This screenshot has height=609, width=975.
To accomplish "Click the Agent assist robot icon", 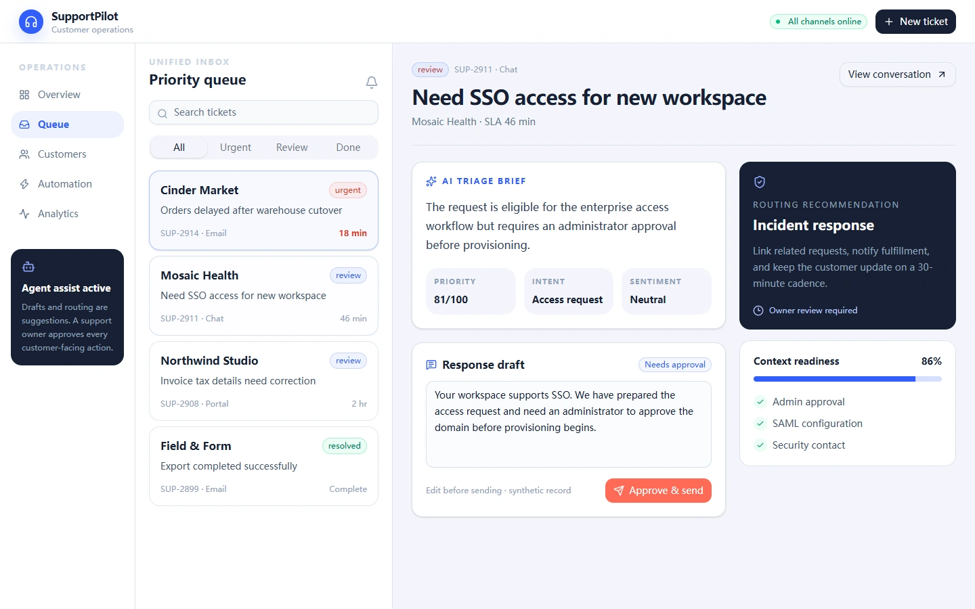I will click(28, 267).
